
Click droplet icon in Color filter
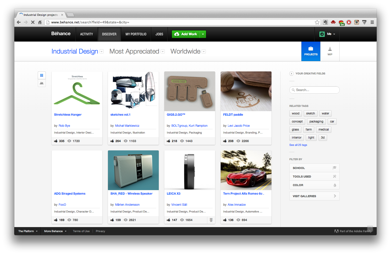[x=335, y=185]
